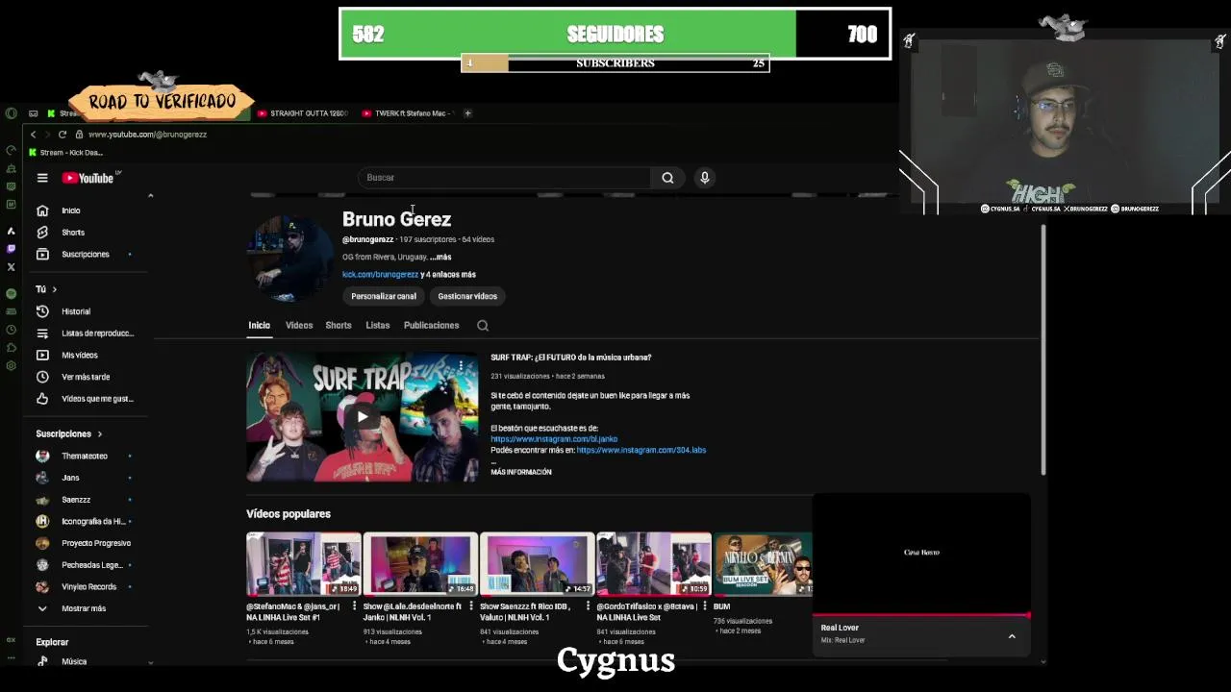Open options for Show Lale.desdeelnorte video

point(471,606)
